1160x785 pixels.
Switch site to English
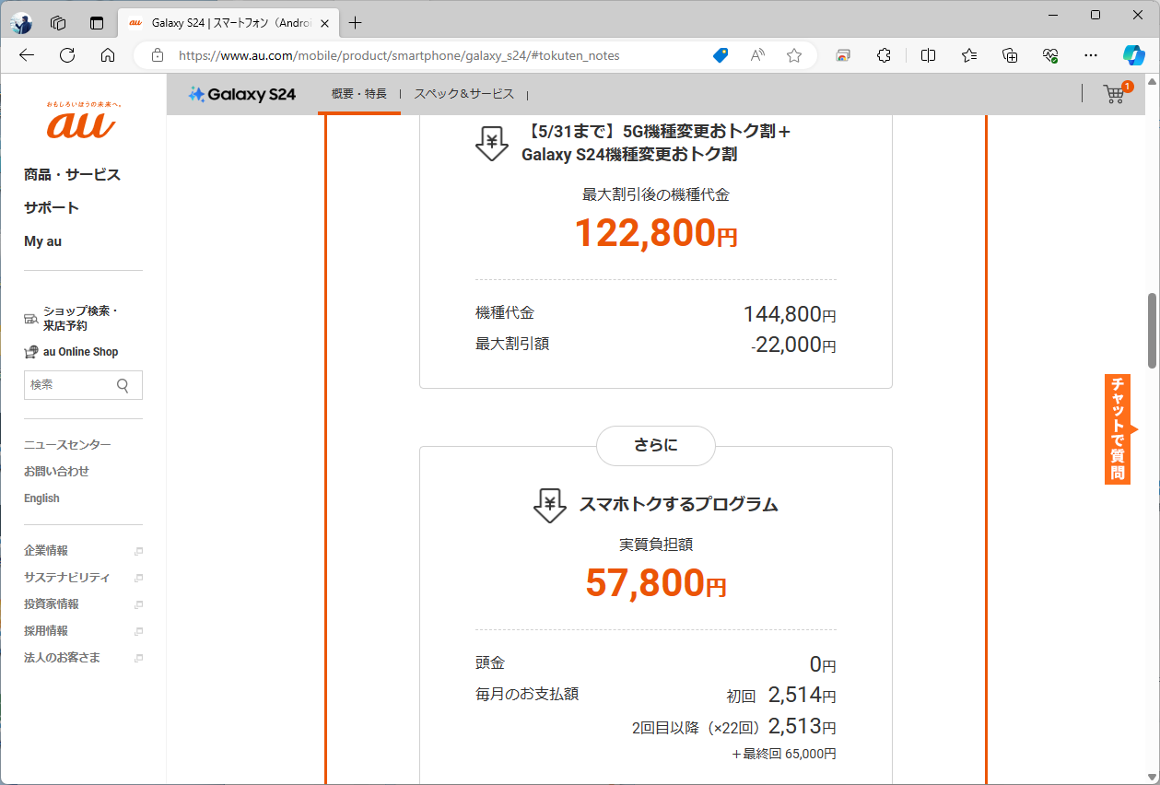[x=41, y=498]
